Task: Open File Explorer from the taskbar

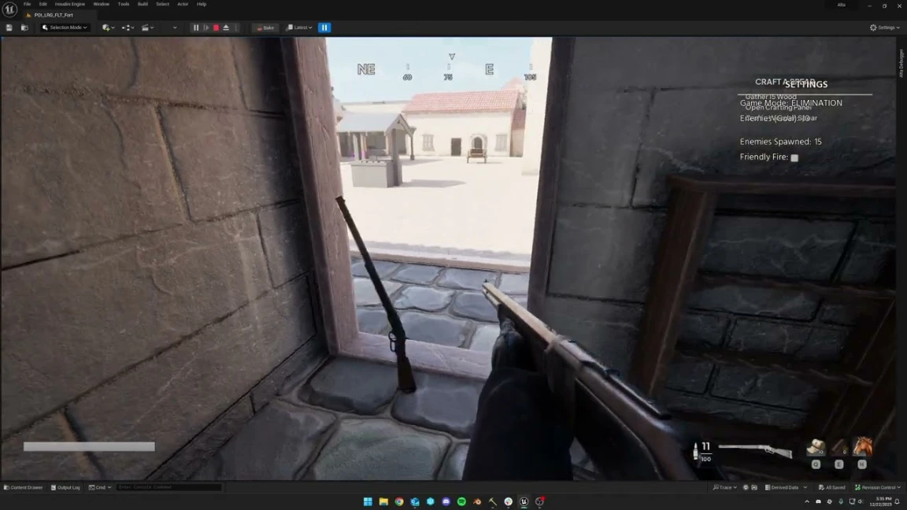Action: tap(383, 501)
